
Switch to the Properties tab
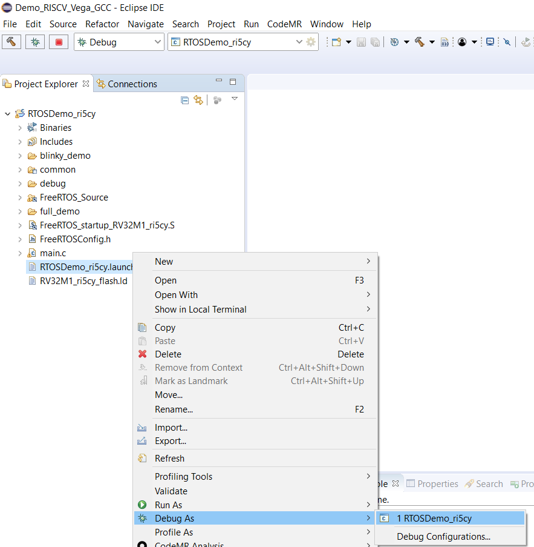pos(432,483)
